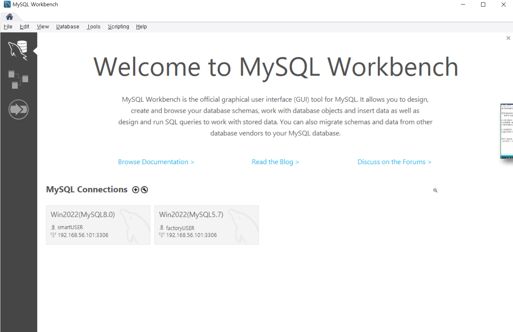Click the partially visible window thumbnail at right
This screenshot has height=332, width=513.
click(x=507, y=131)
